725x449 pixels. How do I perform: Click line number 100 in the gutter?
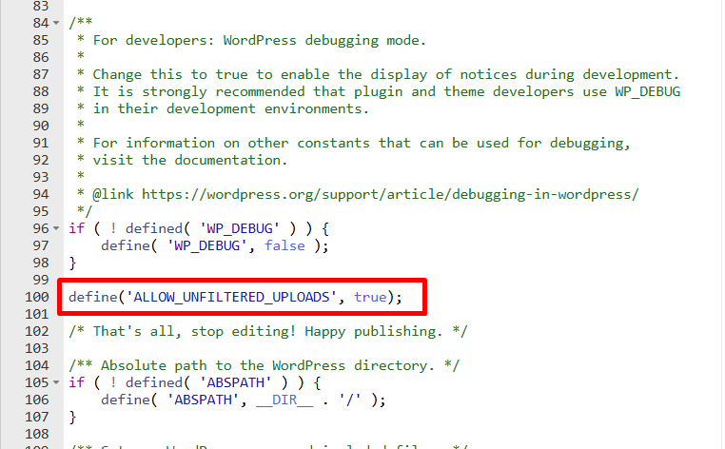point(37,297)
